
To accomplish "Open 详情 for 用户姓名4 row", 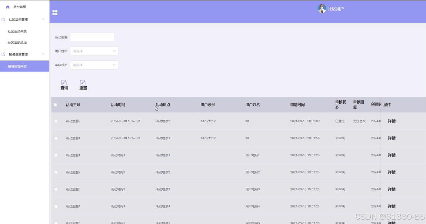I will [x=392, y=206].
